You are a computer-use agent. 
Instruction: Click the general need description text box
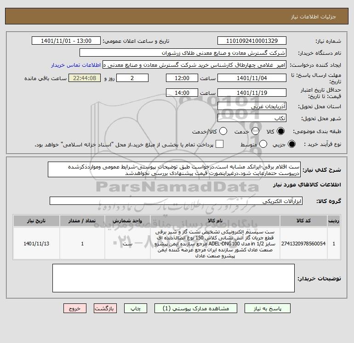point(174,169)
